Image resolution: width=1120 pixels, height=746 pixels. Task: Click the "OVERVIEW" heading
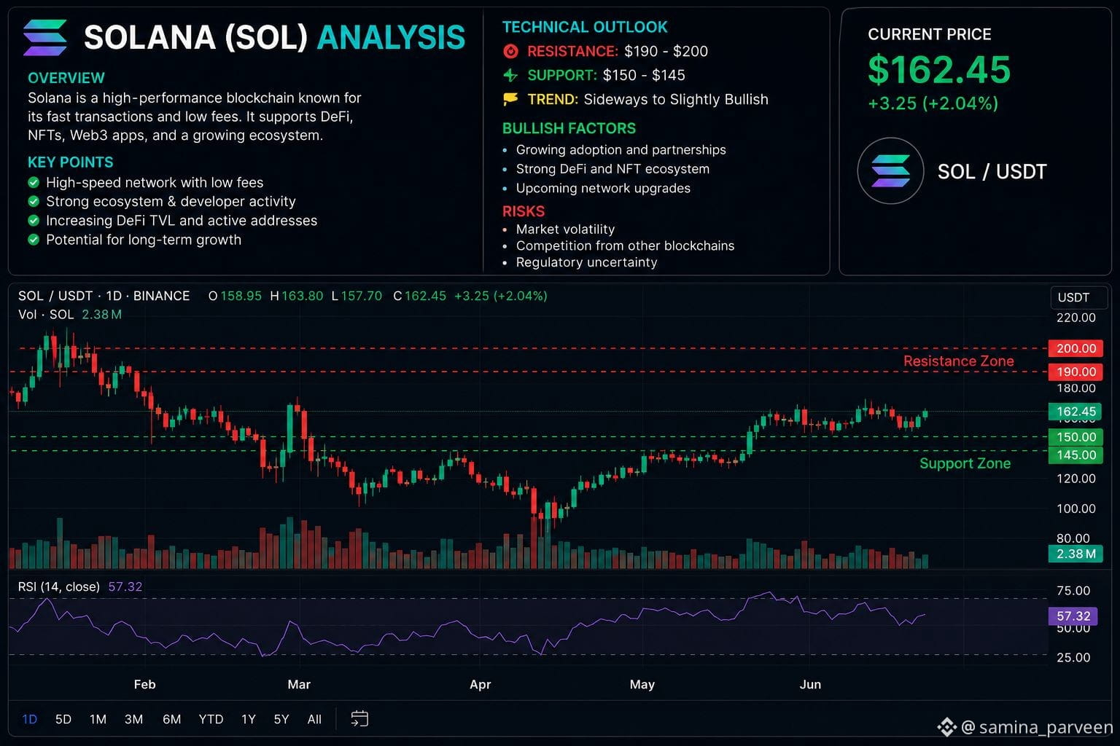click(66, 78)
